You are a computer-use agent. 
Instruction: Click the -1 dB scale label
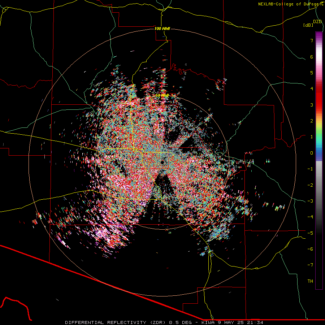(310, 169)
